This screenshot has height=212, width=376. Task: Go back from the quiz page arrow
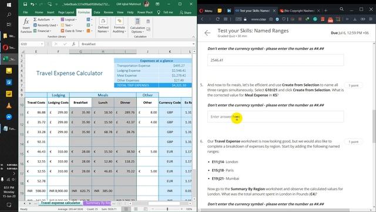pos(207,33)
